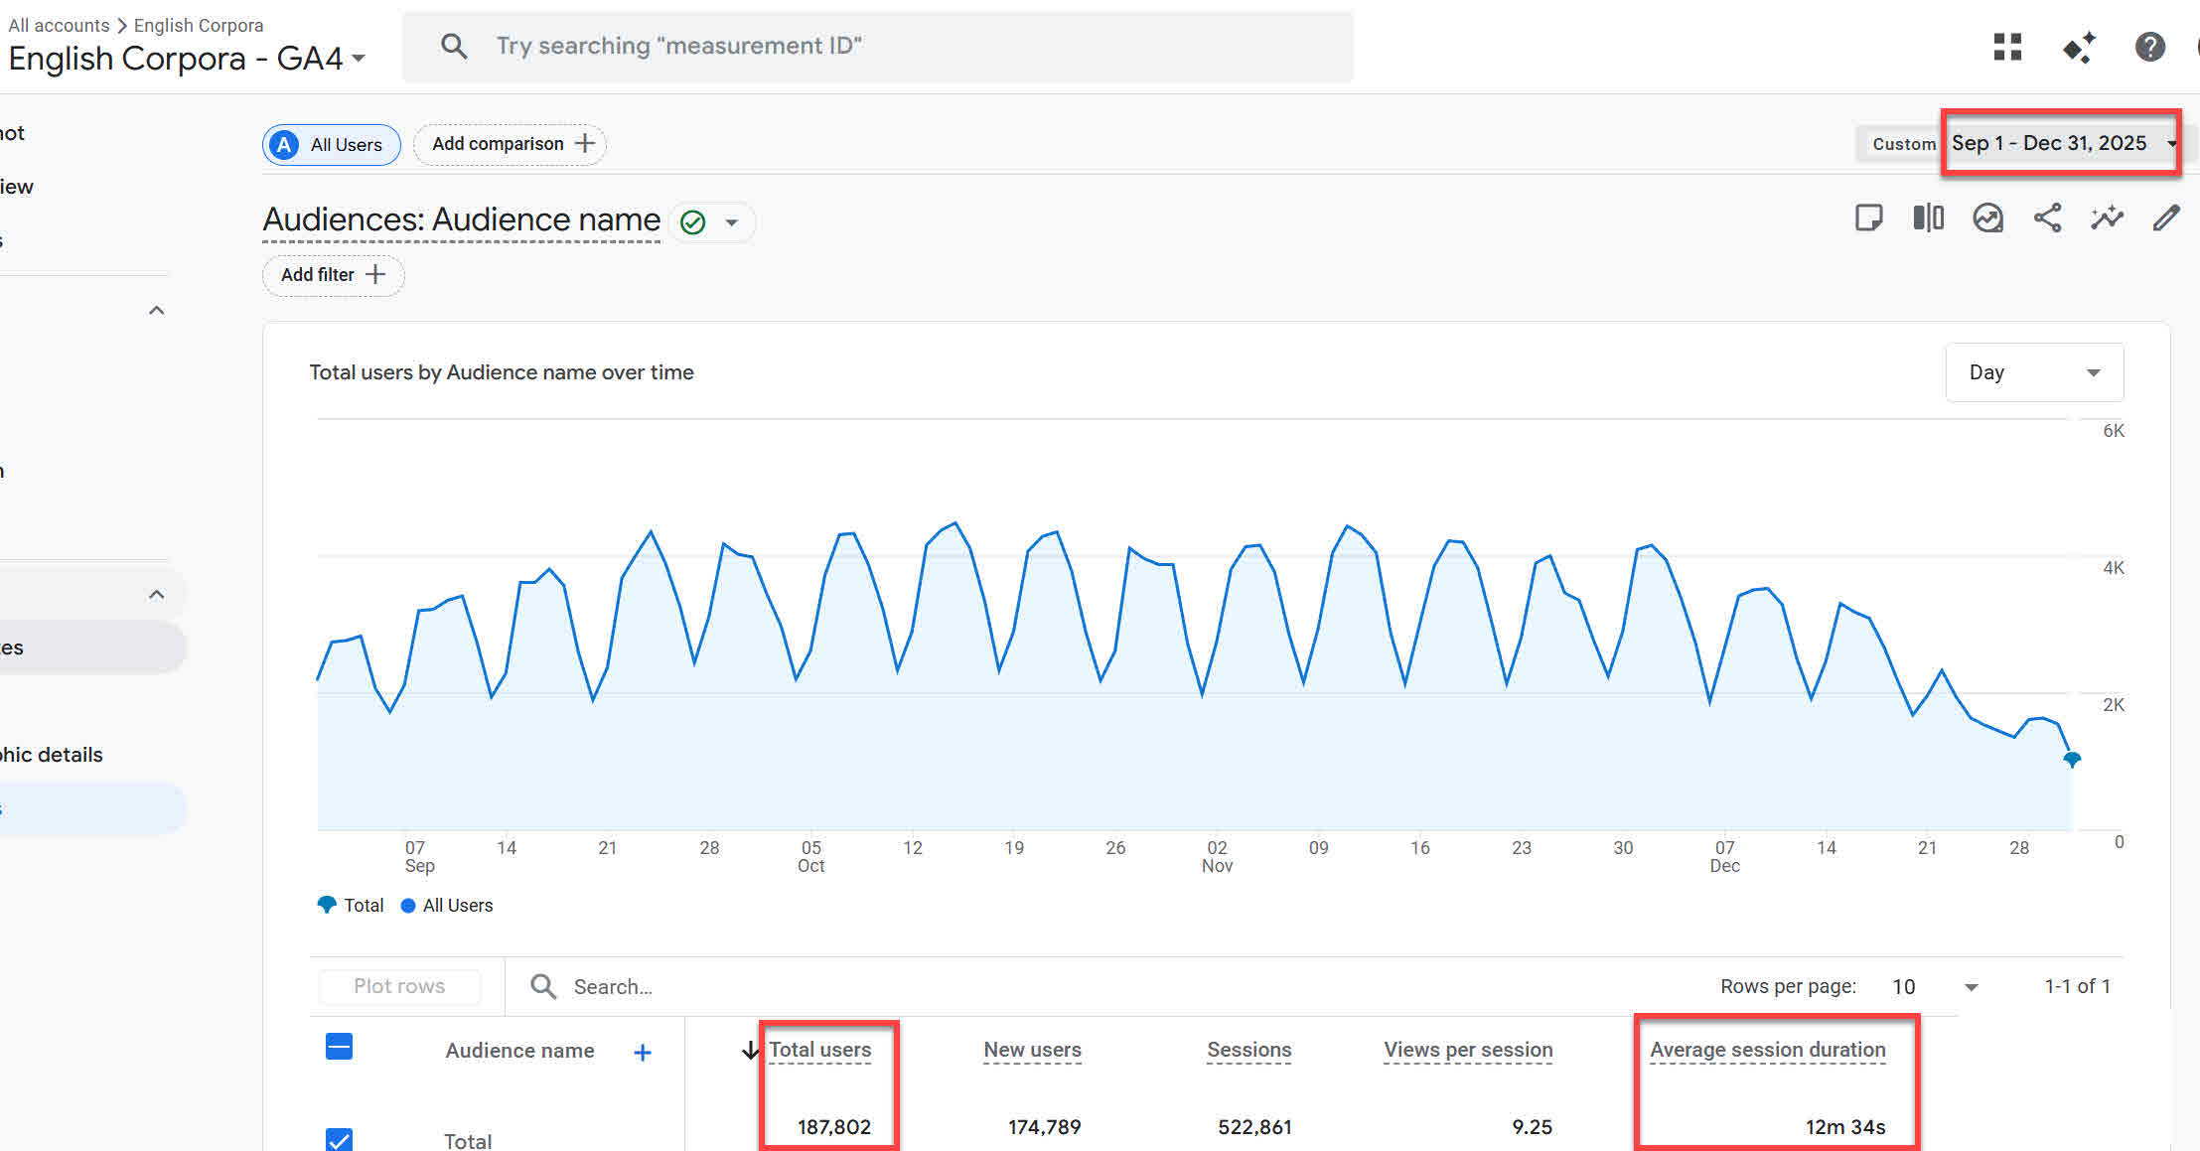The width and height of the screenshot is (2200, 1151).
Task: Click the Add filter button
Action: point(333,275)
